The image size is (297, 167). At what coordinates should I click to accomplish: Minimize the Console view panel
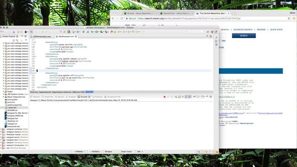click(x=207, y=96)
